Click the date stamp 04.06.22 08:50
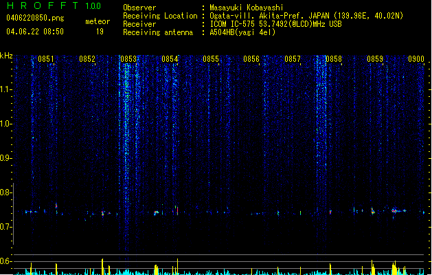This screenshot has height=275, width=432. click(x=35, y=32)
